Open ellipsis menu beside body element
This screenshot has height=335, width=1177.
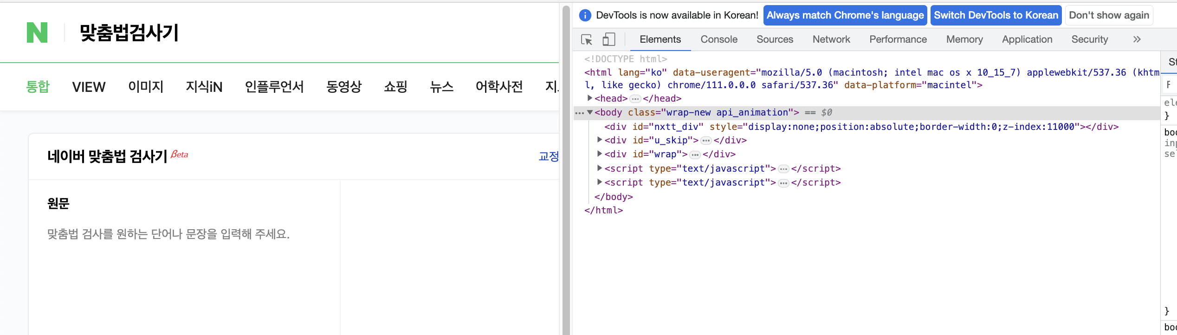[x=579, y=113]
